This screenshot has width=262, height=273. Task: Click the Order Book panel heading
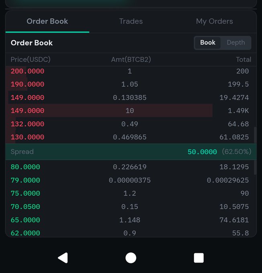coord(32,43)
